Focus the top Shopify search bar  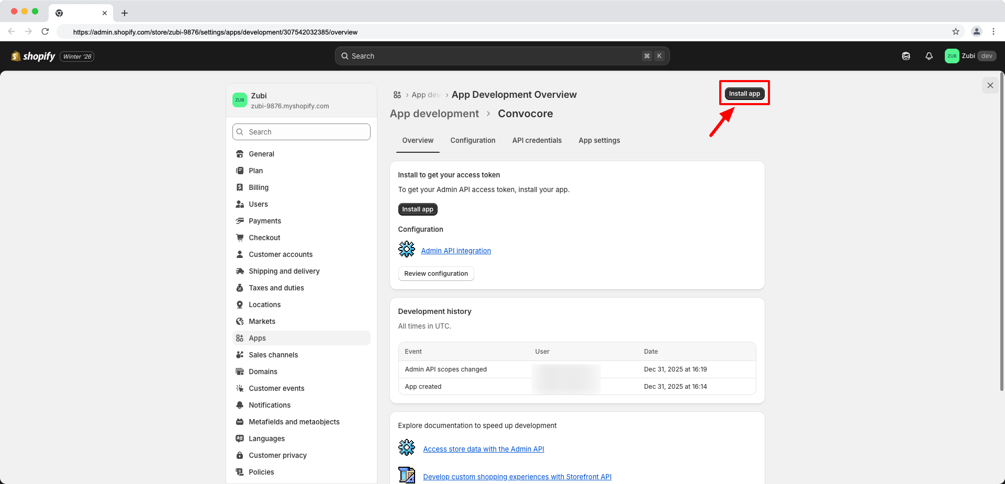click(x=502, y=56)
